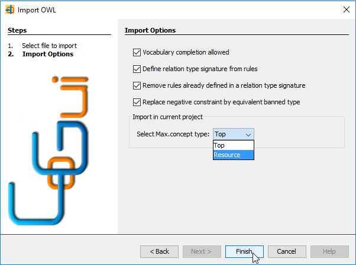The width and height of the screenshot is (356, 265).
Task: Click the Import Options heading
Action: (150, 30)
